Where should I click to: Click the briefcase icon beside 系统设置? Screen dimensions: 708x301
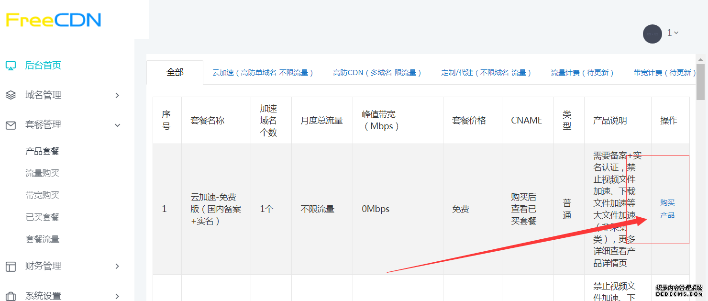[11, 296]
